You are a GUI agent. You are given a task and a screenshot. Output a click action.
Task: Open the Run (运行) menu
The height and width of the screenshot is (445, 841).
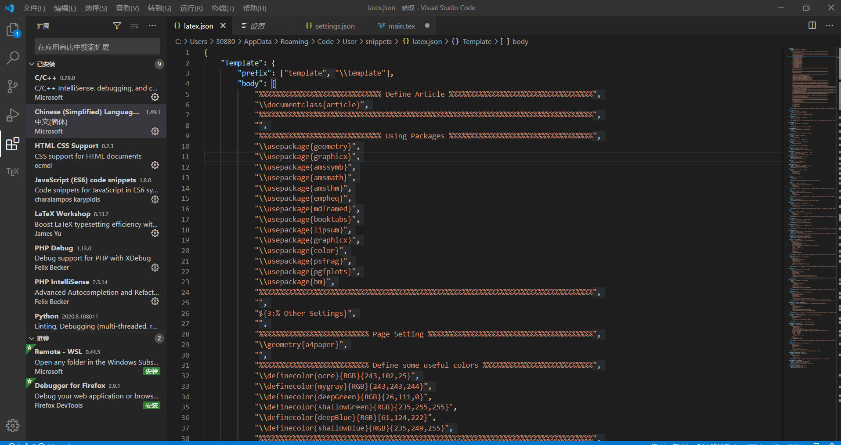(x=191, y=8)
